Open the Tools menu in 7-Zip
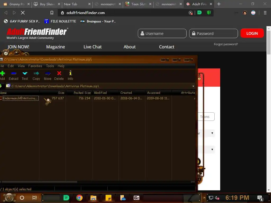This screenshot has width=271, height=203. pos(50,66)
